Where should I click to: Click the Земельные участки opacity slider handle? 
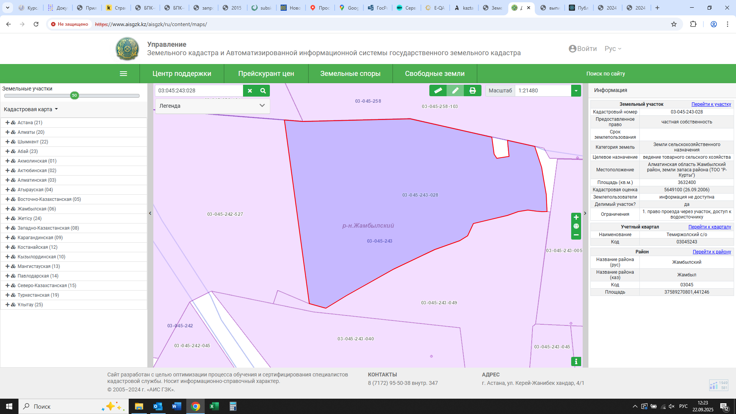[x=74, y=95]
